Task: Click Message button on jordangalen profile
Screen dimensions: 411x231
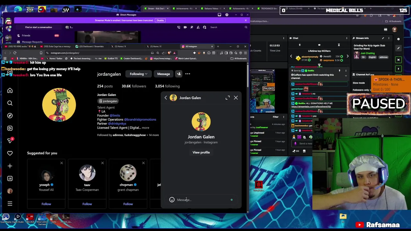Action: coord(163,74)
